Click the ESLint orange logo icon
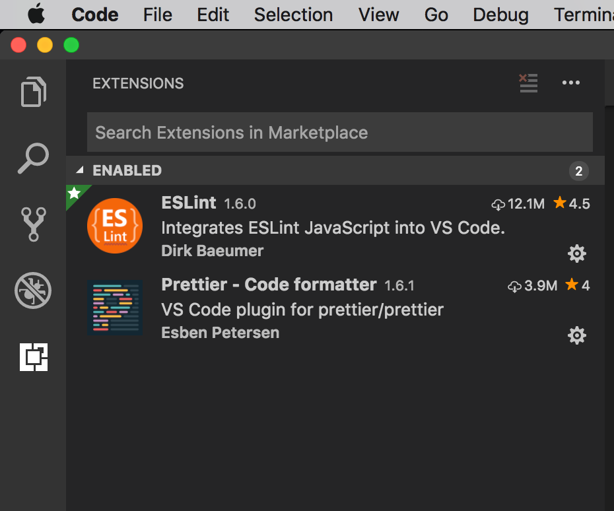 pyautogui.click(x=115, y=226)
